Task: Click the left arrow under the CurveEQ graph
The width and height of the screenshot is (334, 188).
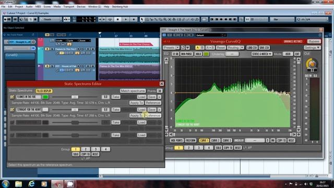Action: pyautogui.click(x=171, y=135)
